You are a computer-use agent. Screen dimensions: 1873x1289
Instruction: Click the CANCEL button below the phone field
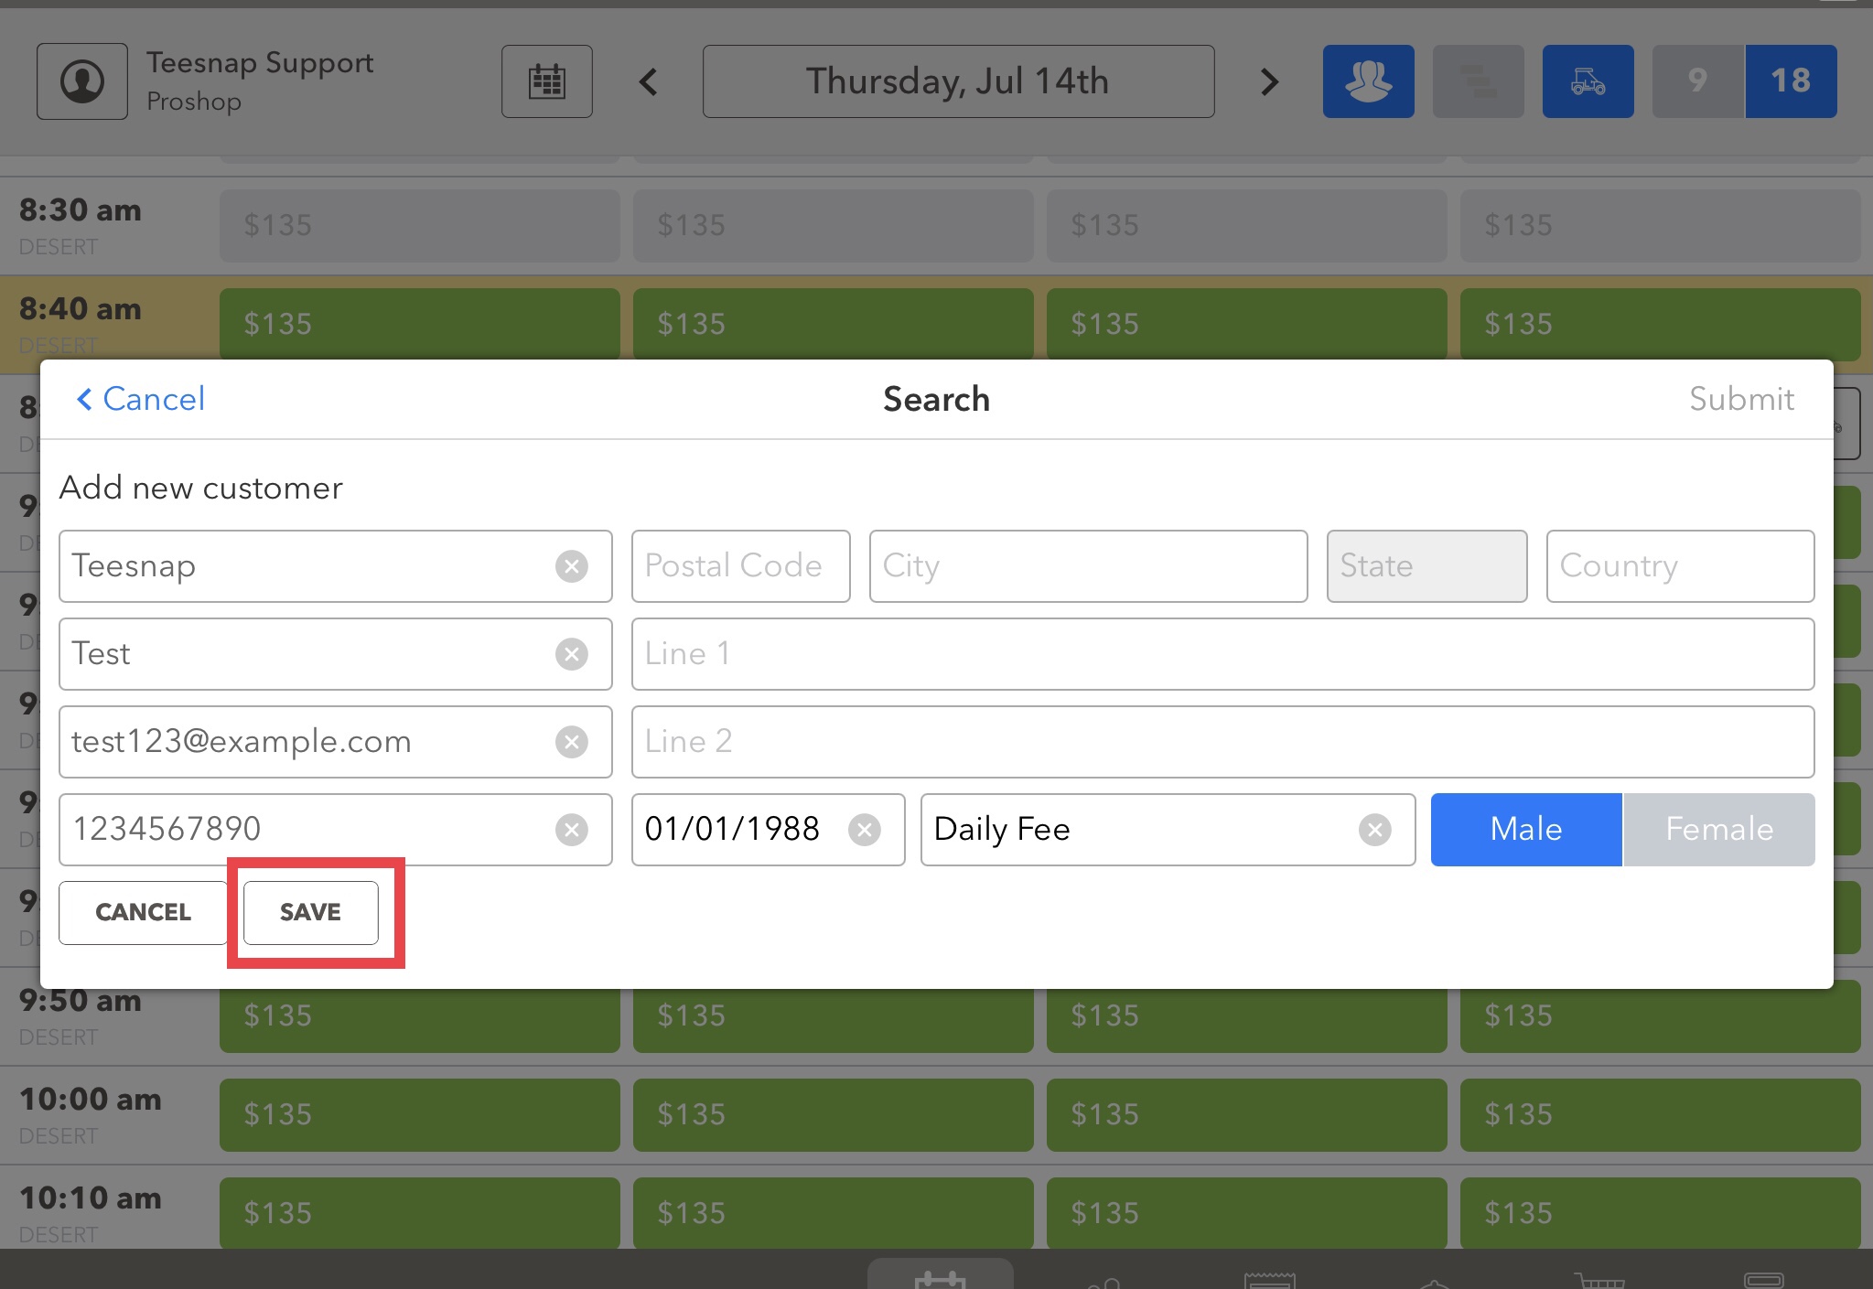pyautogui.click(x=143, y=912)
